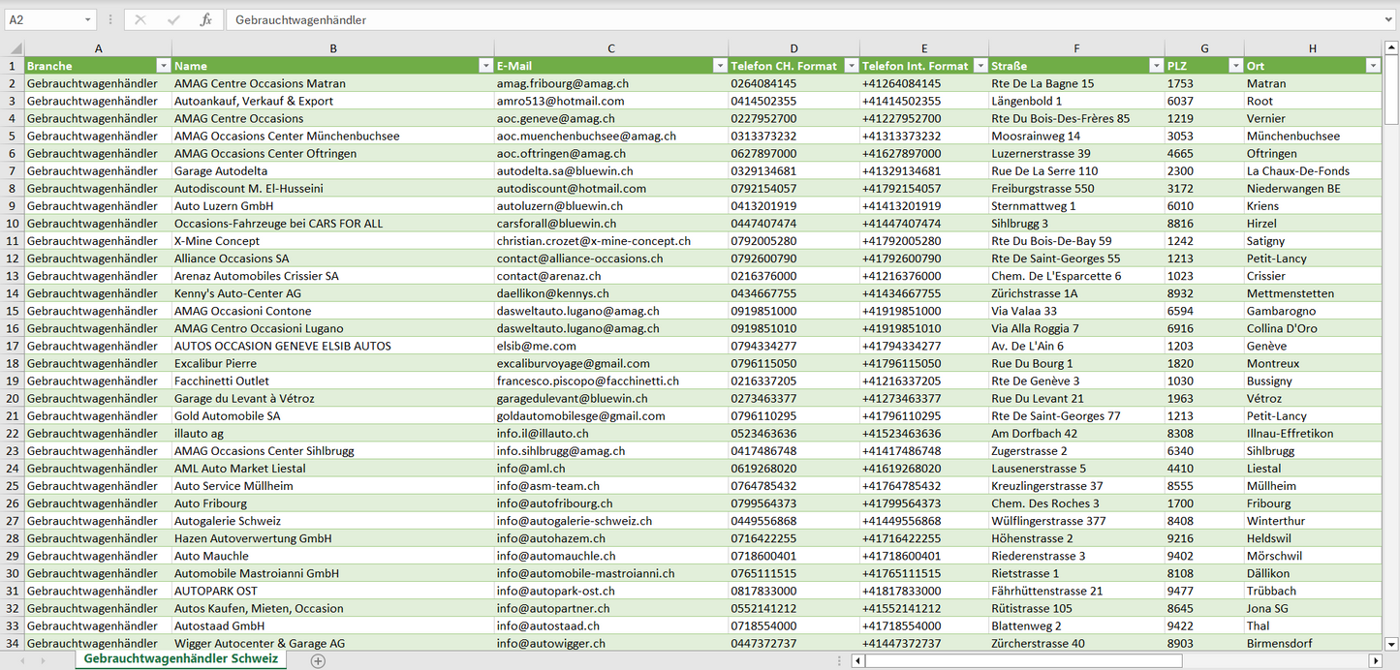Open the E-Mail column filter dropdown
Screen dimensions: 1400x670
[719, 66]
